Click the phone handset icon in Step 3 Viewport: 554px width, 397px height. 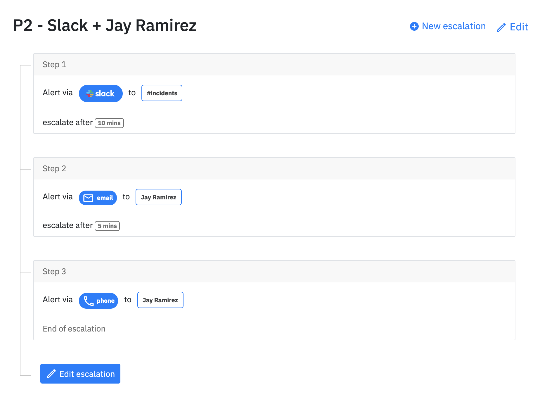point(89,301)
